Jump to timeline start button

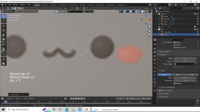pos(71,99)
